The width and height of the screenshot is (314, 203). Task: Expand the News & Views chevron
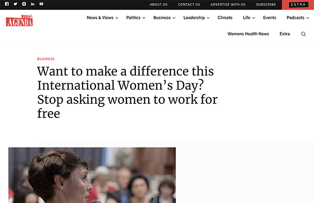[117, 18]
